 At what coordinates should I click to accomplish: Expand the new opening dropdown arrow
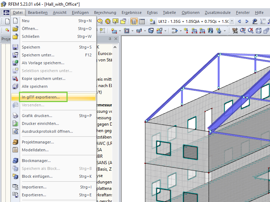point(132,31)
